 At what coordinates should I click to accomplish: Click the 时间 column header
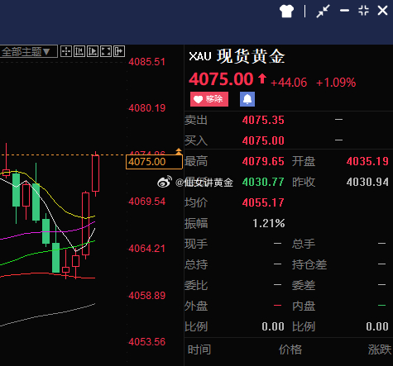pos(199,349)
